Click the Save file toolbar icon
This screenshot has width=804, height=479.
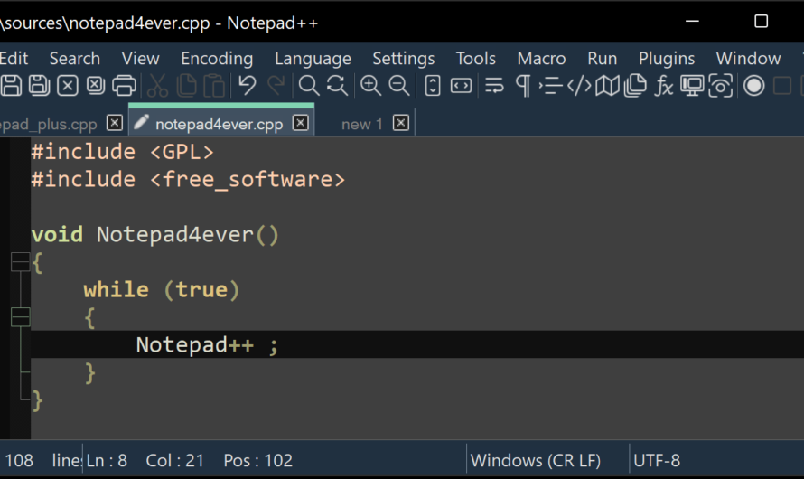point(11,86)
